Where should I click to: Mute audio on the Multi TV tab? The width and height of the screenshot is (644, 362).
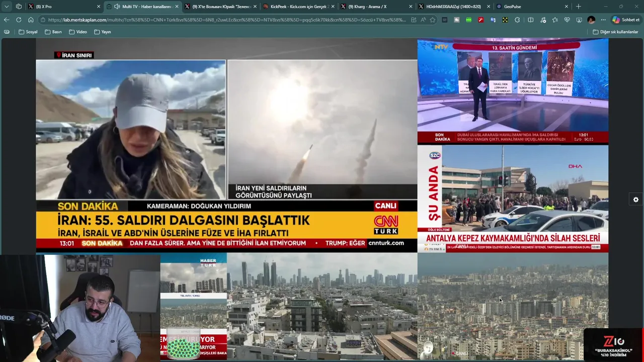click(117, 7)
